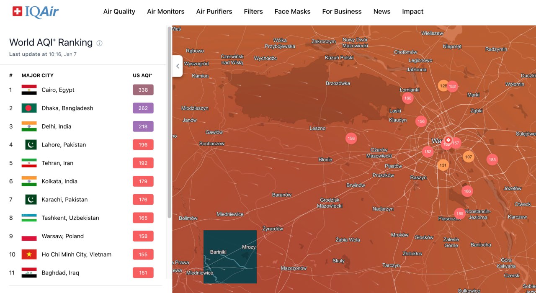Click the 186 station marker on map
Viewport: 536px width, 293px height.
click(x=467, y=191)
